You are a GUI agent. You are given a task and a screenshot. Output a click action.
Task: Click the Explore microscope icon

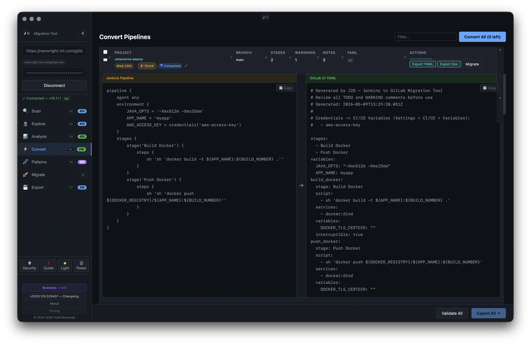[25, 123]
